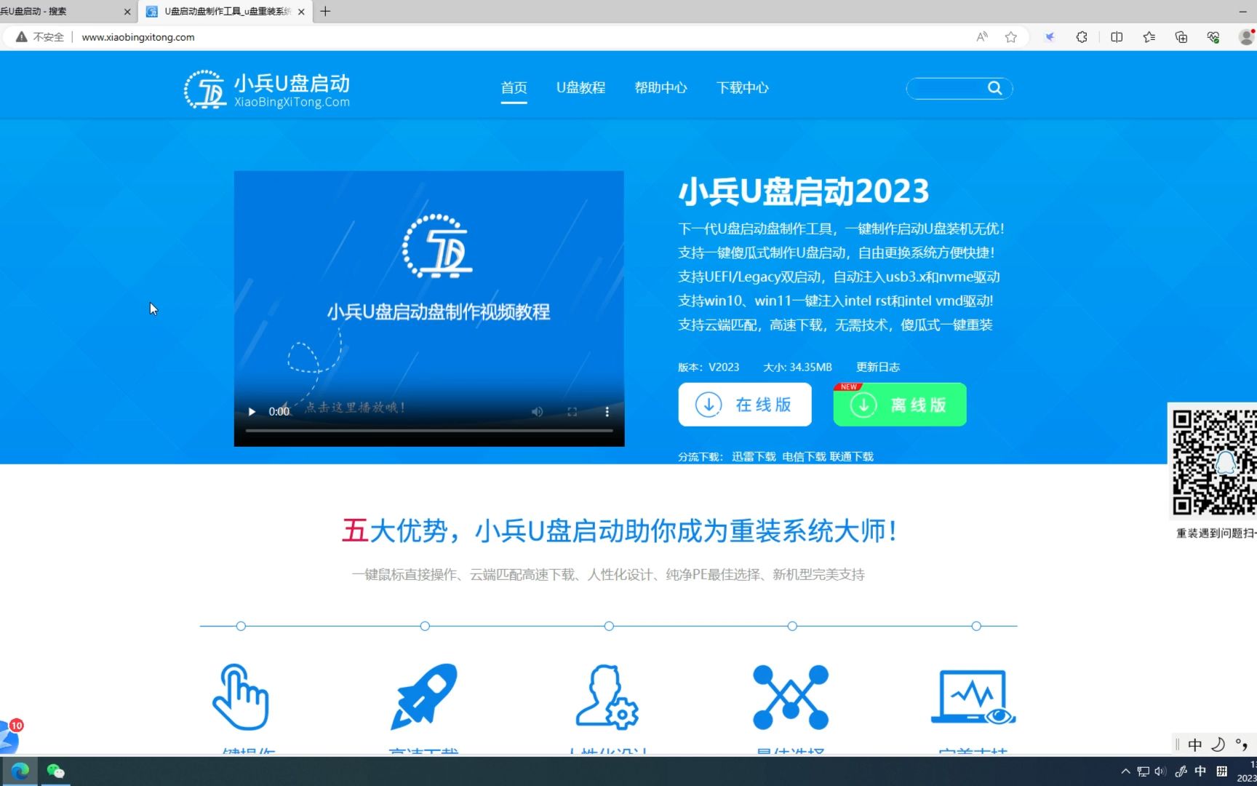The width and height of the screenshot is (1257, 786).
Task: Show hidden system tray icons
Action: (1125, 771)
